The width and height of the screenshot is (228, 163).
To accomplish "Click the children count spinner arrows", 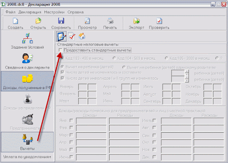I will pos(187,73).
